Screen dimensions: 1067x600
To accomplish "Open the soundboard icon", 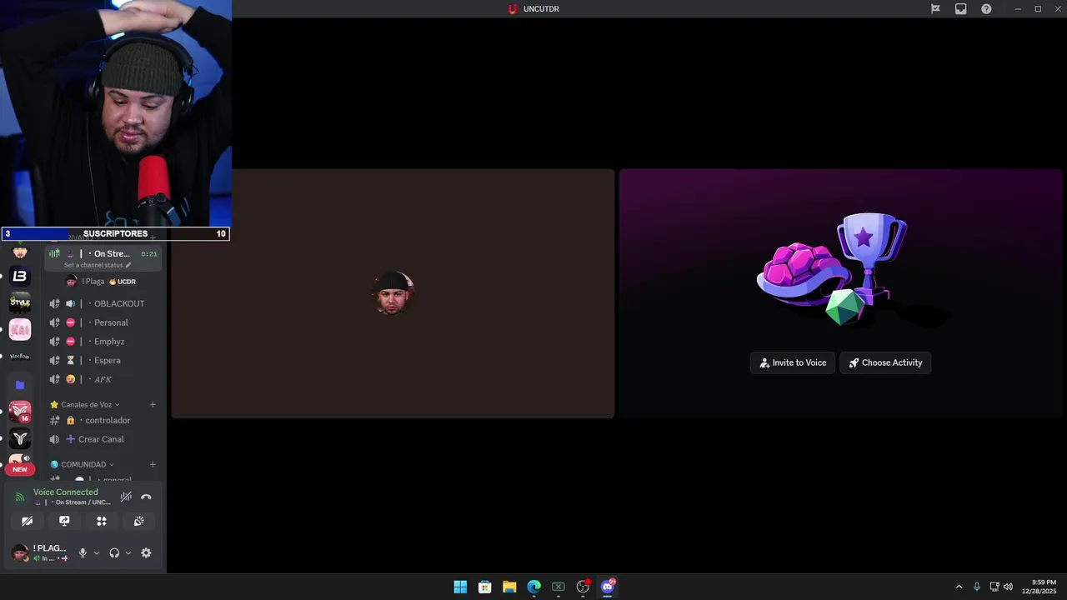I will tap(138, 521).
